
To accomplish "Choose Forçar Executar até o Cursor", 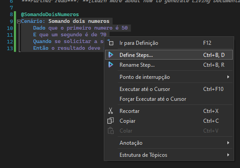I will 169,99.
